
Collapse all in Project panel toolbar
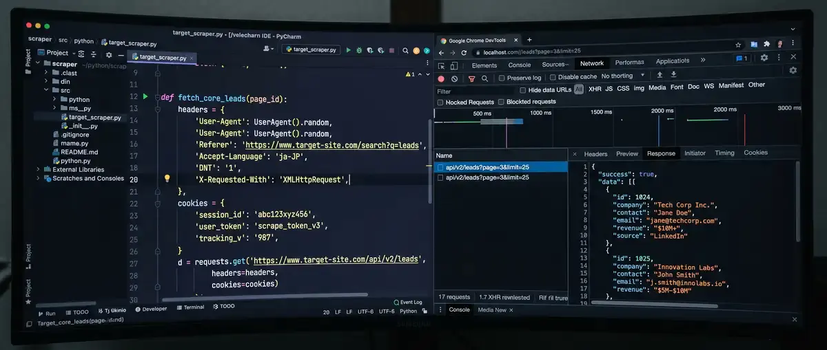[94, 54]
